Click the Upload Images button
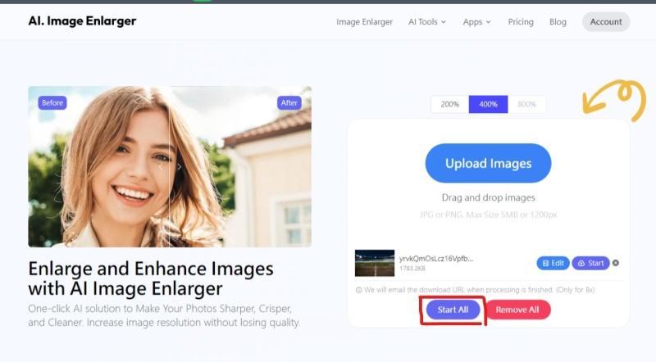 point(488,163)
